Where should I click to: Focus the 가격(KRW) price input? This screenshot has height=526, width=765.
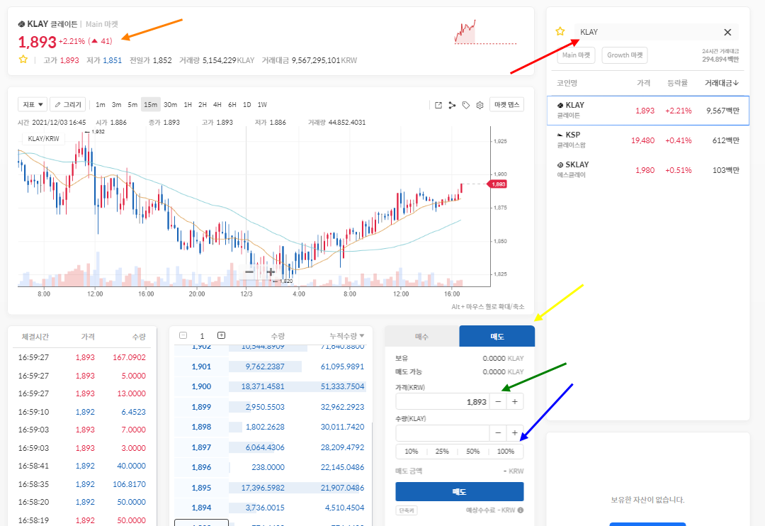[443, 401]
